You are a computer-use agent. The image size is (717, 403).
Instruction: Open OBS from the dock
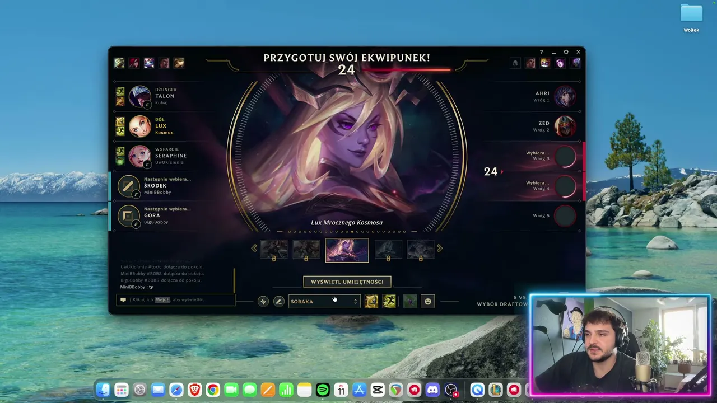coord(451,390)
